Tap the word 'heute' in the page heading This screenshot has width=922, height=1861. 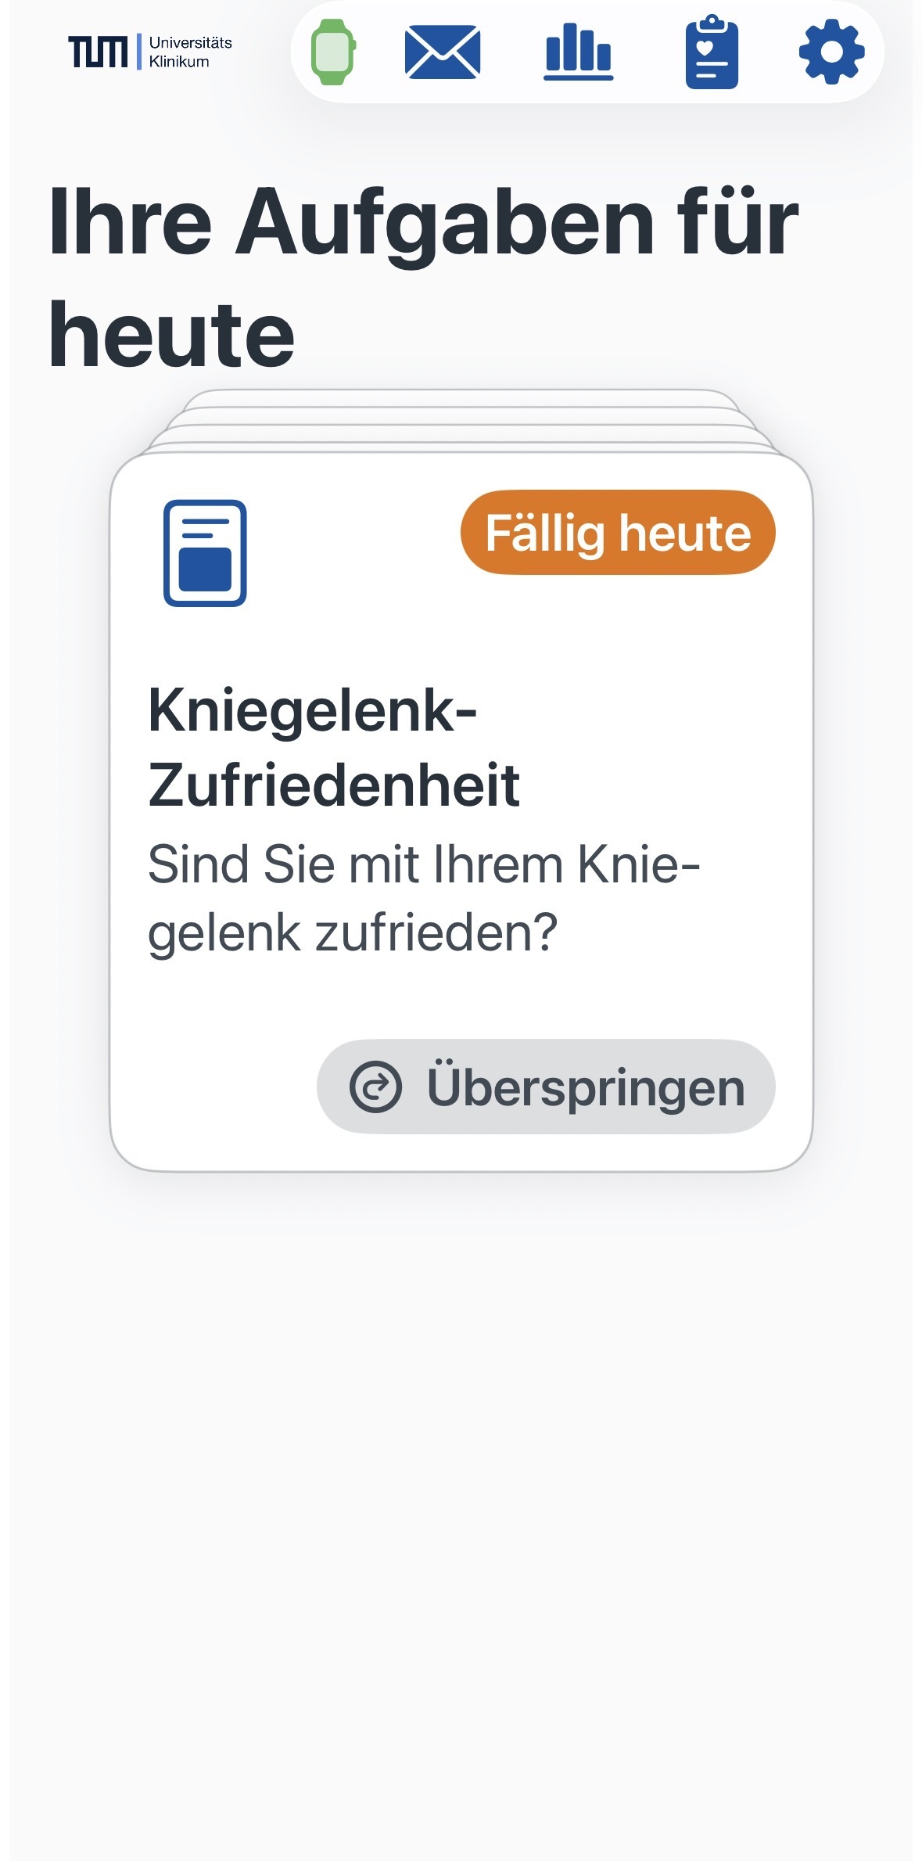[172, 335]
